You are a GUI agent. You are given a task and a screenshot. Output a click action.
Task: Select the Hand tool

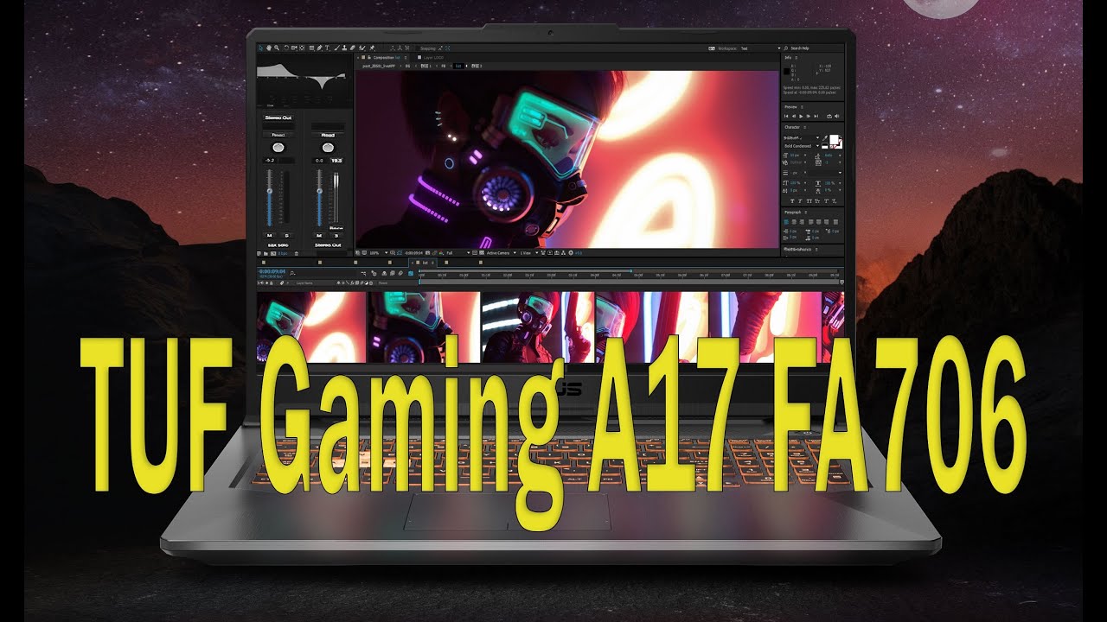point(269,48)
